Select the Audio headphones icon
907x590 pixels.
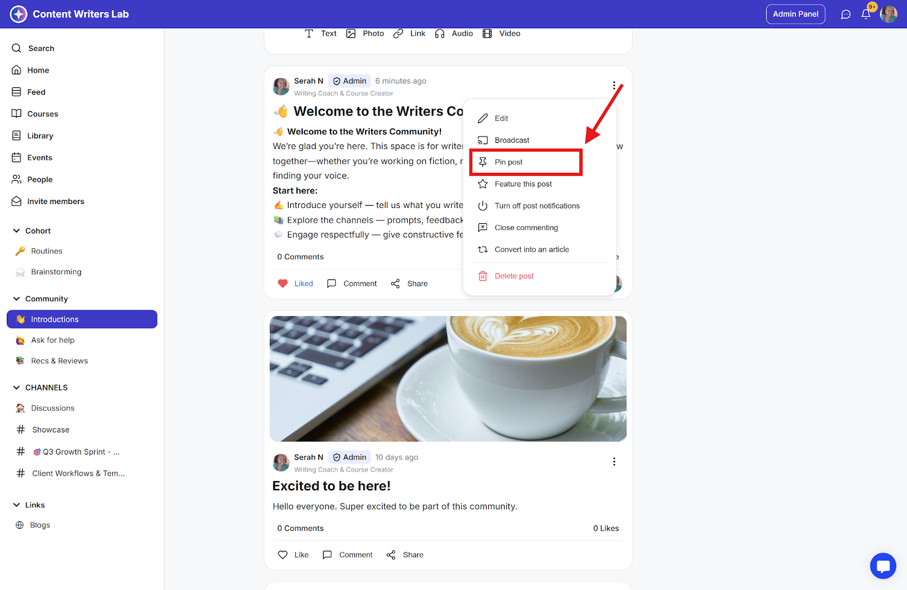point(440,33)
